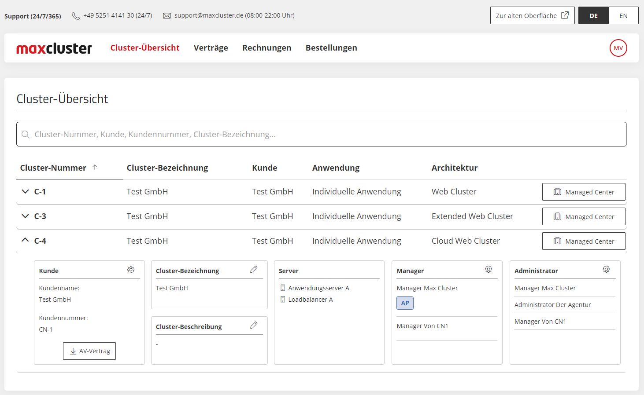Click the envelope icon beside support email
This screenshot has height=395, width=644.
tap(167, 16)
